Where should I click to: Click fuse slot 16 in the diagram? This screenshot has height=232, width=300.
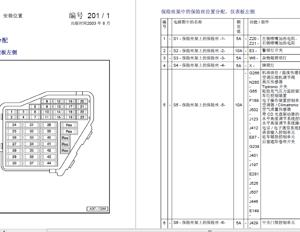pyautogui.click(x=70, y=101)
